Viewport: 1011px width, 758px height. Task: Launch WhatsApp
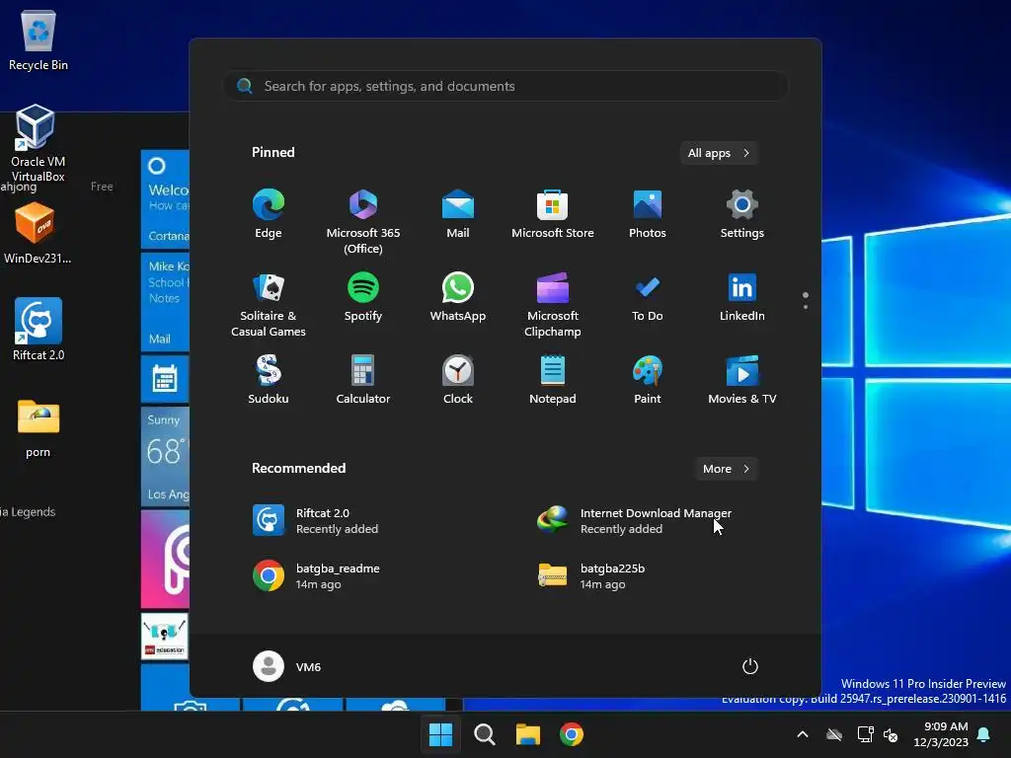click(458, 298)
